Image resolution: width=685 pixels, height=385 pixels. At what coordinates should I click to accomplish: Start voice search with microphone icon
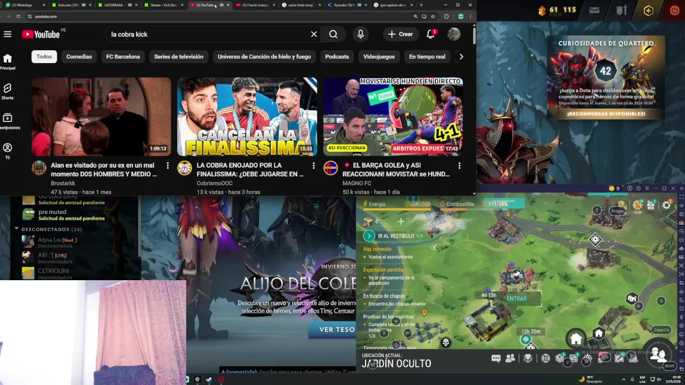[x=361, y=34]
